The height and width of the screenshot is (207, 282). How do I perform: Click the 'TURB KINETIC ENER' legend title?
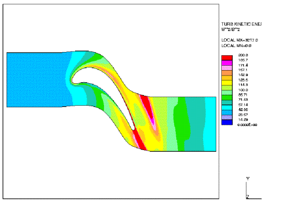click(241, 24)
